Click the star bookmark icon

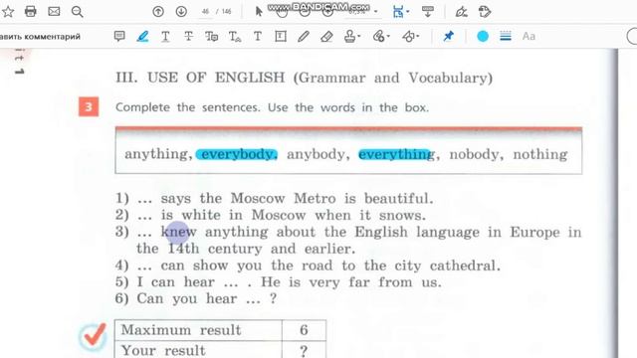[8, 11]
